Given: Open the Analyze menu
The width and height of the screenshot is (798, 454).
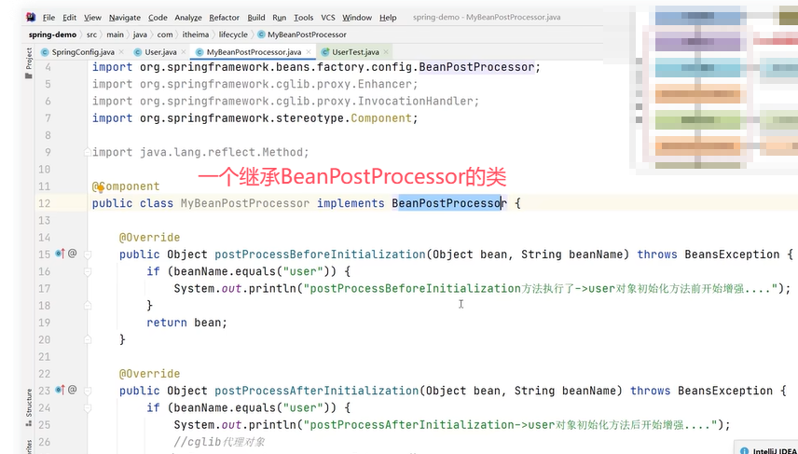Looking at the screenshot, I should [x=188, y=18].
